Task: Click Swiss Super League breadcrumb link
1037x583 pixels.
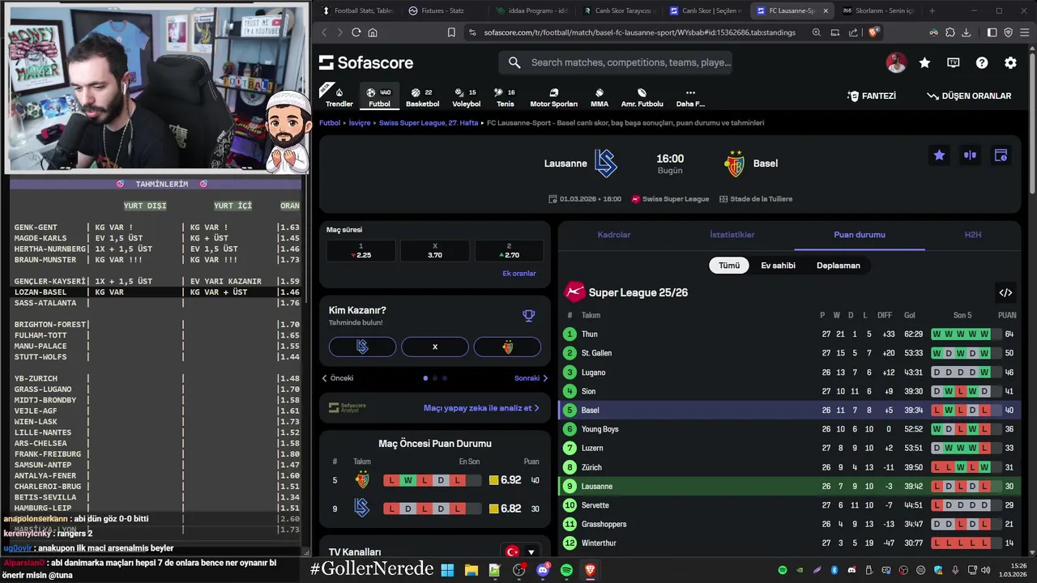Action: click(429, 123)
